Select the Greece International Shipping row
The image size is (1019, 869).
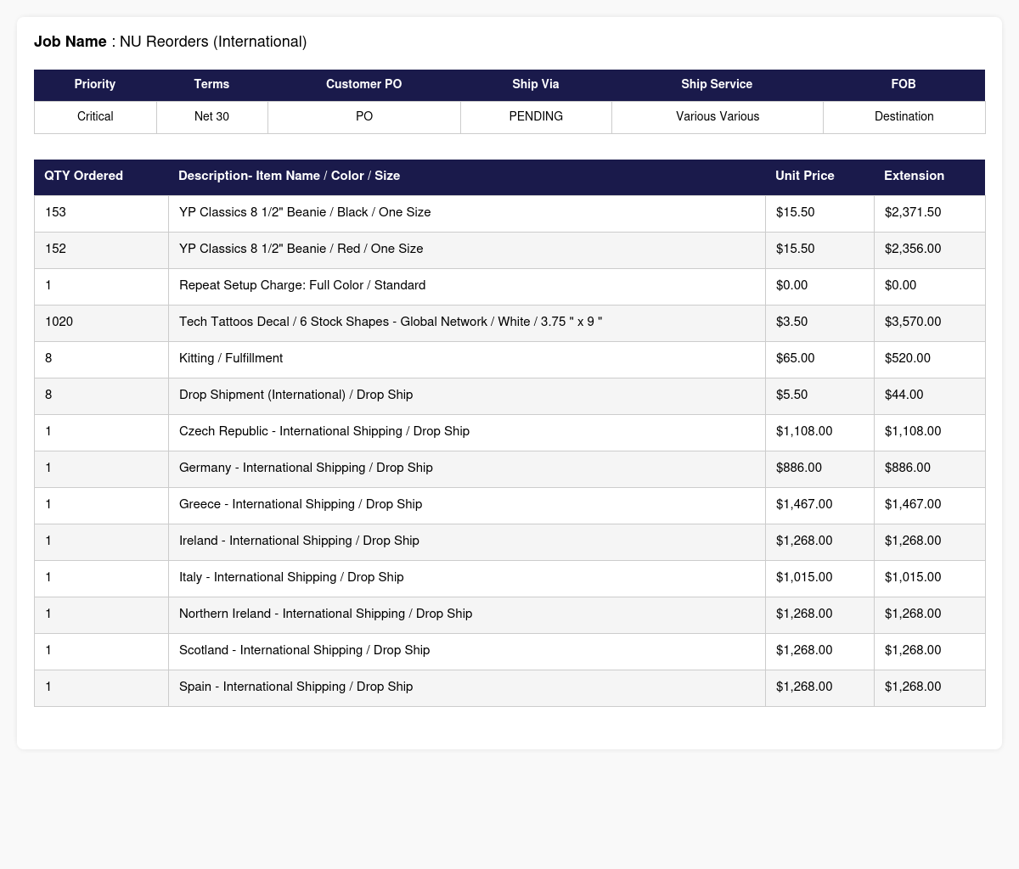coord(509,505)
